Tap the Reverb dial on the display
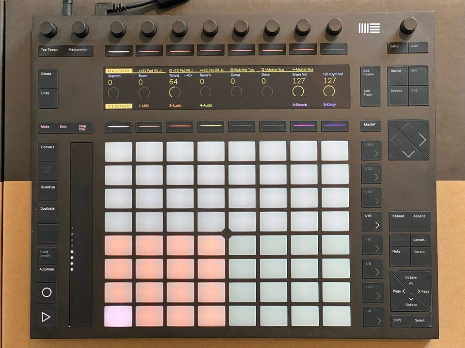Screen dimensions: 465x348 (x=205, y=92)
